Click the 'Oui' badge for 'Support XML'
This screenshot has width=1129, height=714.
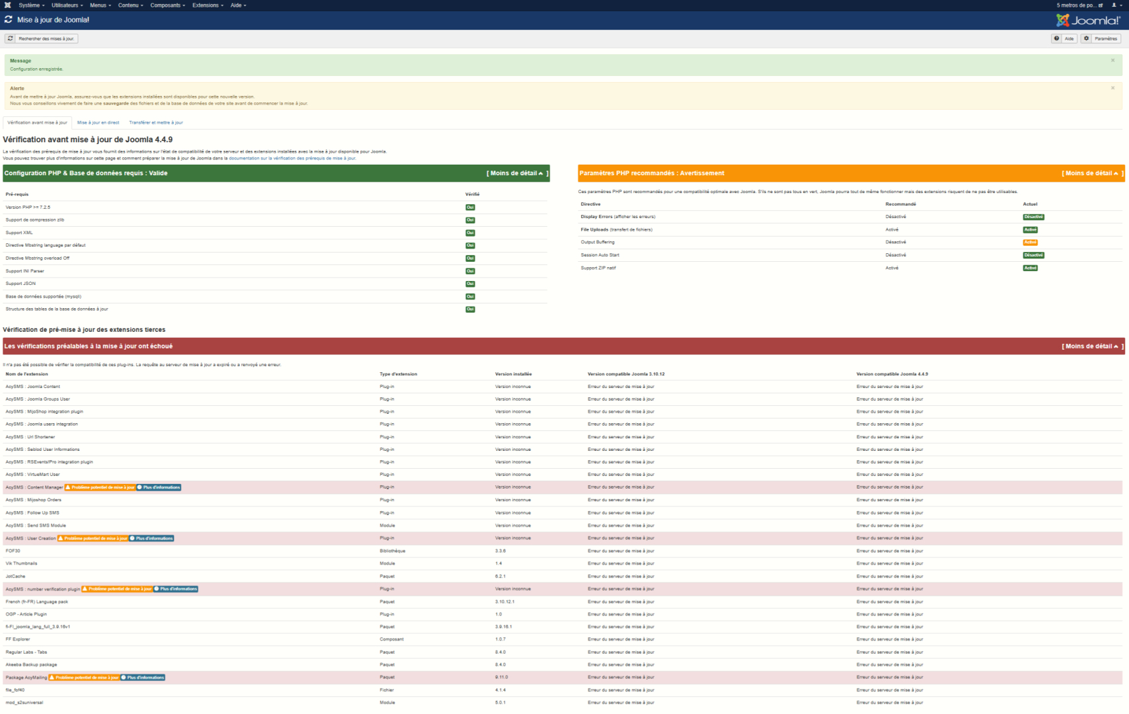[470, 233]
